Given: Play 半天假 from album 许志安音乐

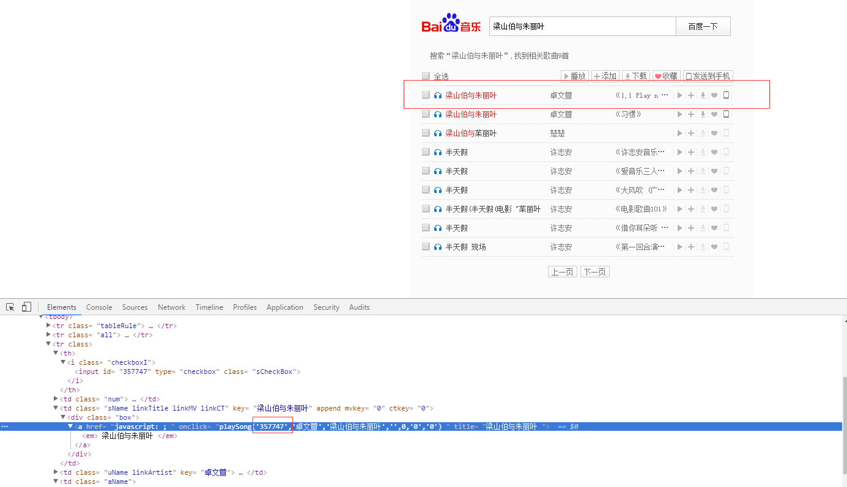Looking at the screenshot, I should (679, 152).
